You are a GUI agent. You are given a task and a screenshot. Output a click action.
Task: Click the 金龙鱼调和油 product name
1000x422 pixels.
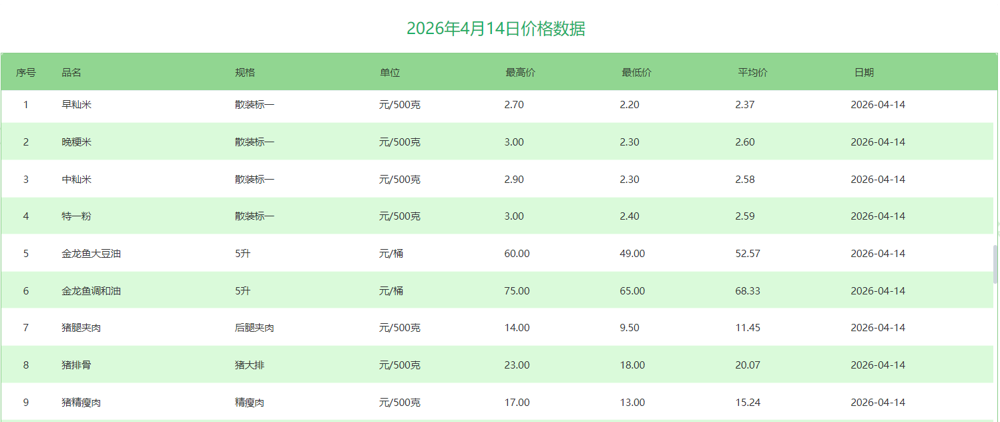tap(91, 291)
